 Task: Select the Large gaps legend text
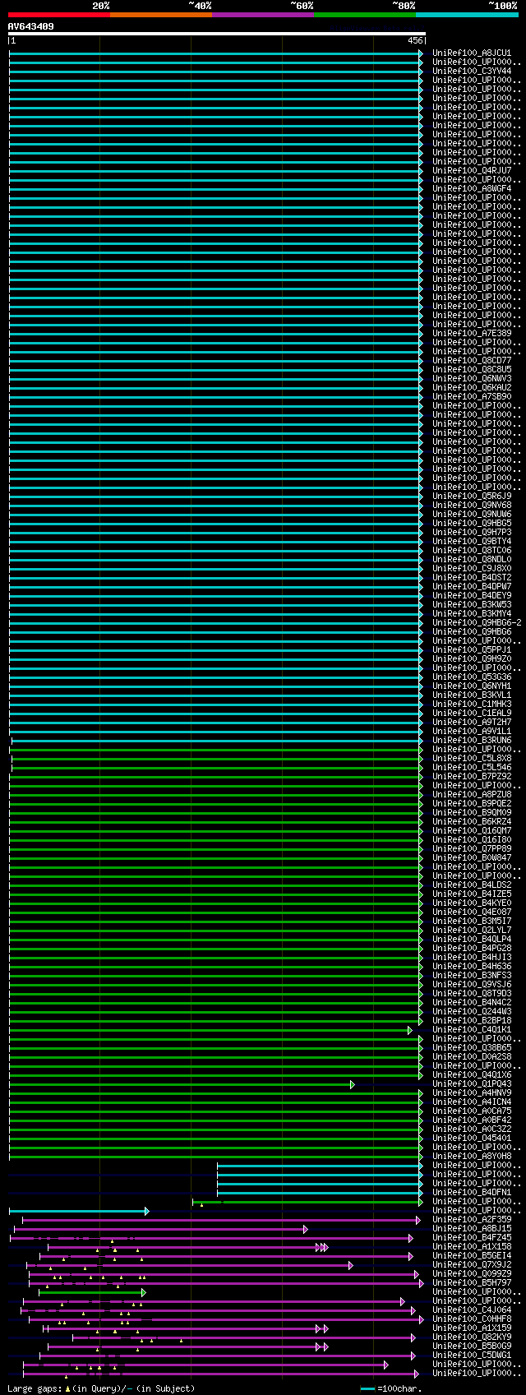point(101,1388)
